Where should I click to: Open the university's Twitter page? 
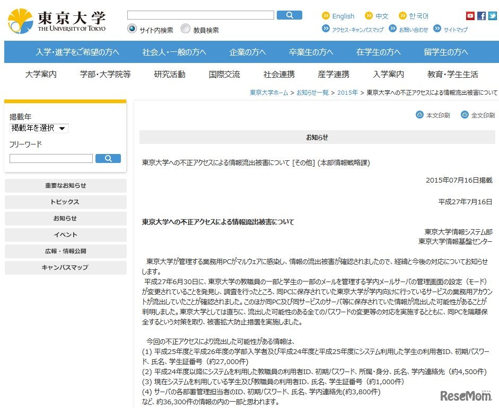click(x=493, y=15)
